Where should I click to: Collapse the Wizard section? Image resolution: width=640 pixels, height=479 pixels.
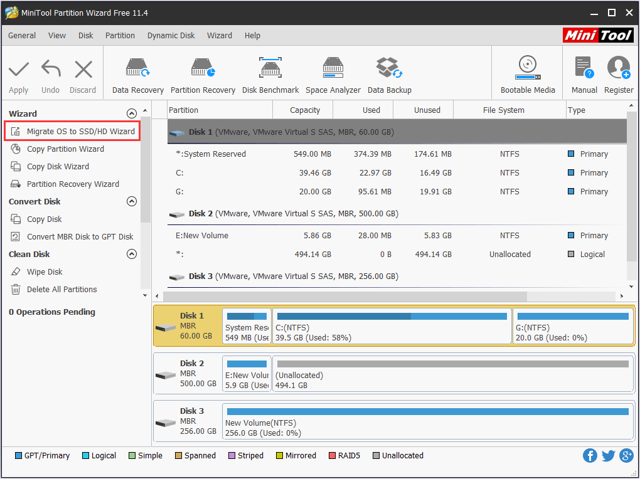[131, 113]
